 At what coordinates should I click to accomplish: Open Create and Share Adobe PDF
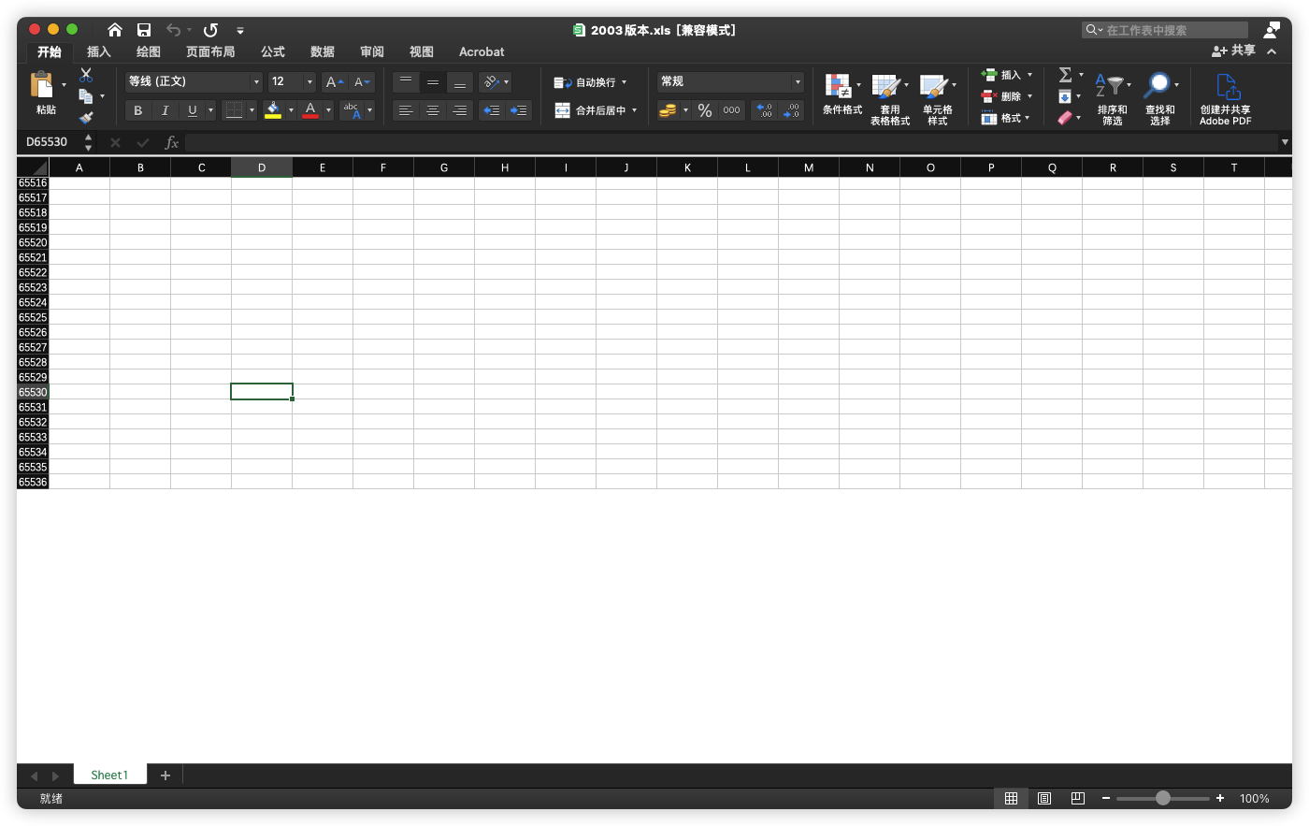click(x=1226, y=99)
